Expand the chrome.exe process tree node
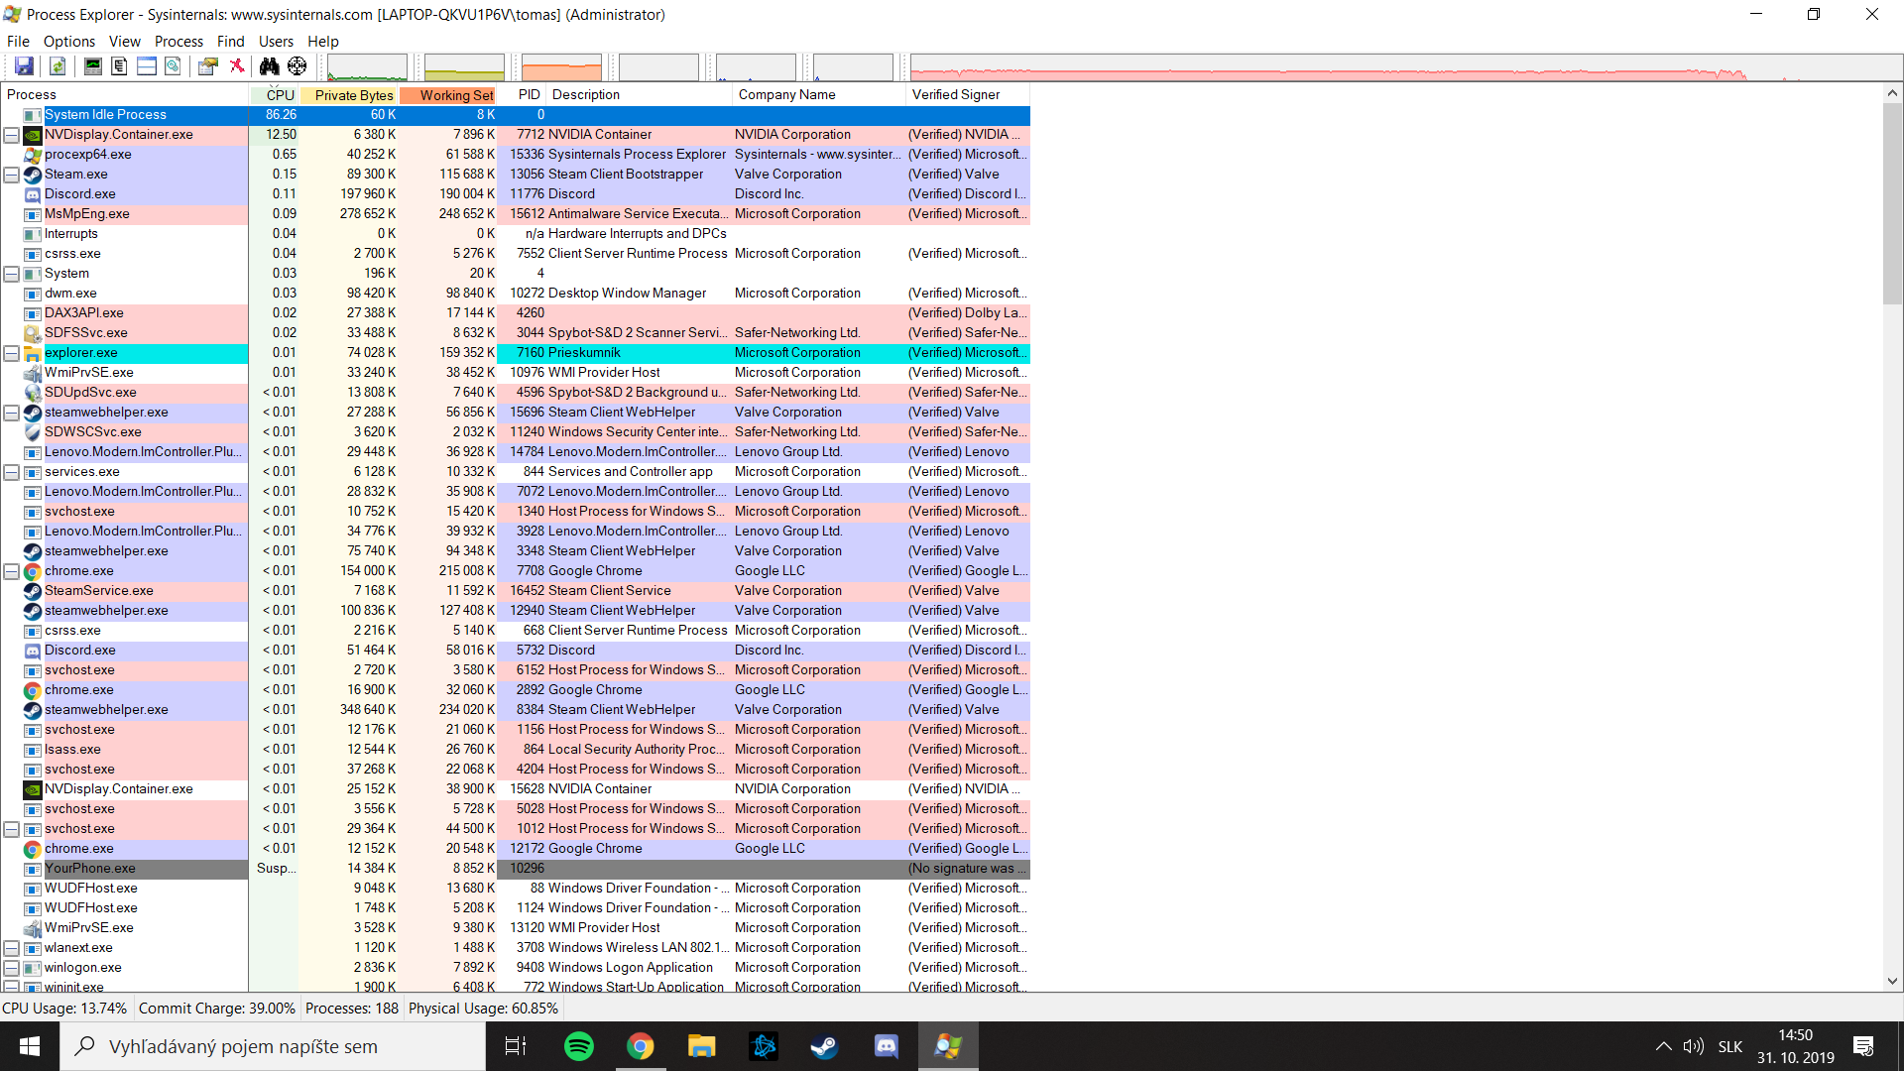The height and width of the screenshot is (1071, 1904). tap(12, 570)
